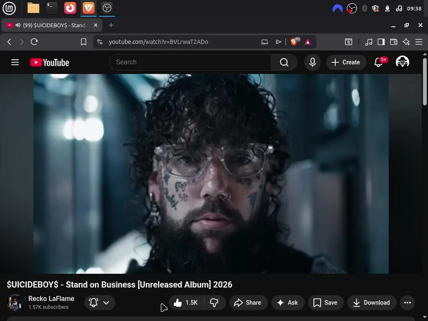The width and height of the screenshot is (428, 321).
Task: Go forward to next page
Action: click(21, 42)
